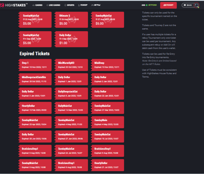Select SundayMainSat ticket dated 27 Aug 2023
The image size is (204, 174).
coord(108,19)
